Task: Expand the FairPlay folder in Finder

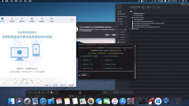Action: [x=131, y=29]
